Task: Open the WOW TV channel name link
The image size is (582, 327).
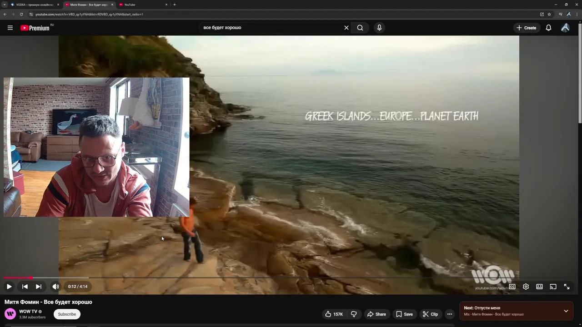Action: (x=28, y=312)
